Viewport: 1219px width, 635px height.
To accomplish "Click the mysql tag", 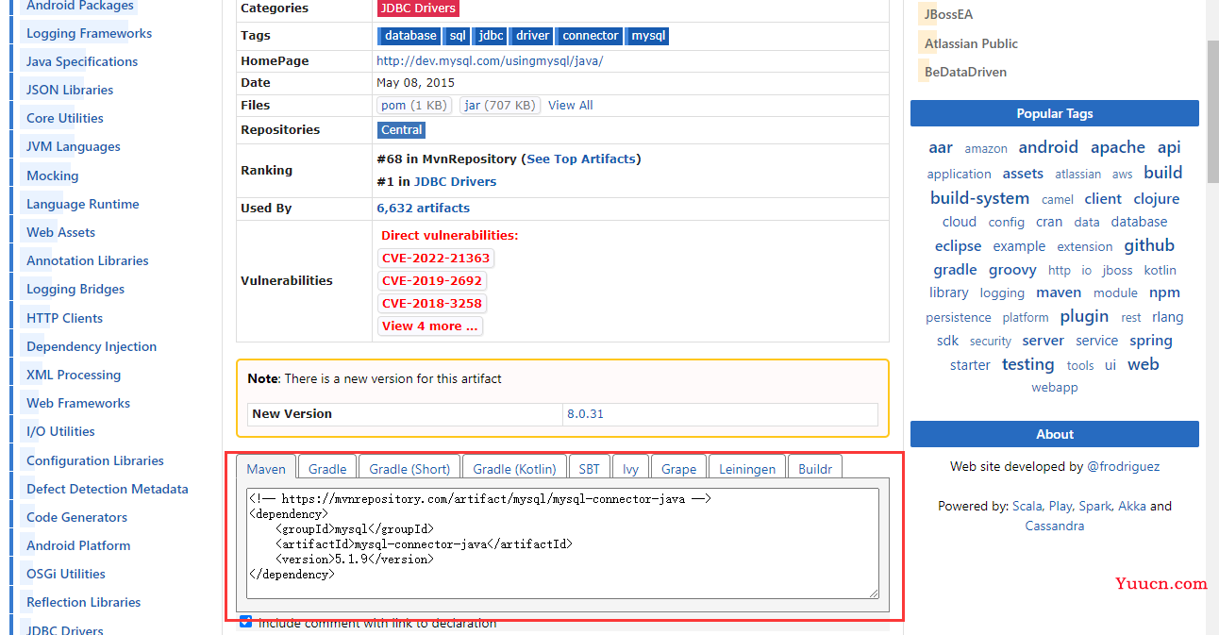I will coord(648,36).
